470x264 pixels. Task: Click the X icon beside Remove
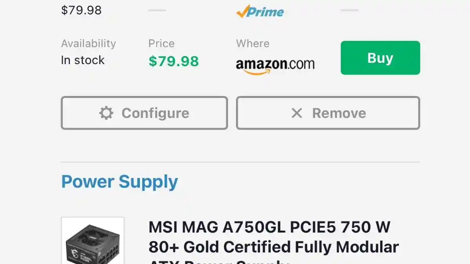[297, 113]
